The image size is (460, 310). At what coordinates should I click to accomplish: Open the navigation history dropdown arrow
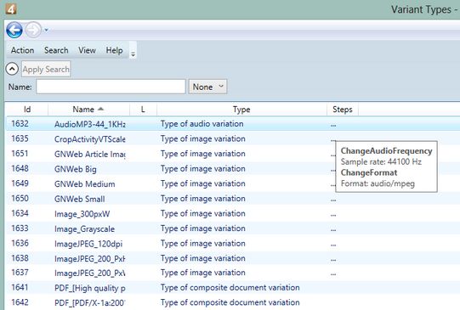46,30
